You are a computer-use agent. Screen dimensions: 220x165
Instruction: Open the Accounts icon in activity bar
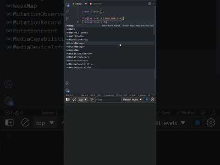67,83
